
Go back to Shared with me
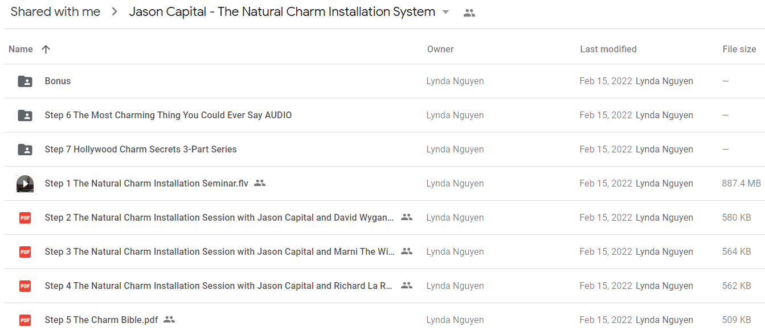point(55,11)
